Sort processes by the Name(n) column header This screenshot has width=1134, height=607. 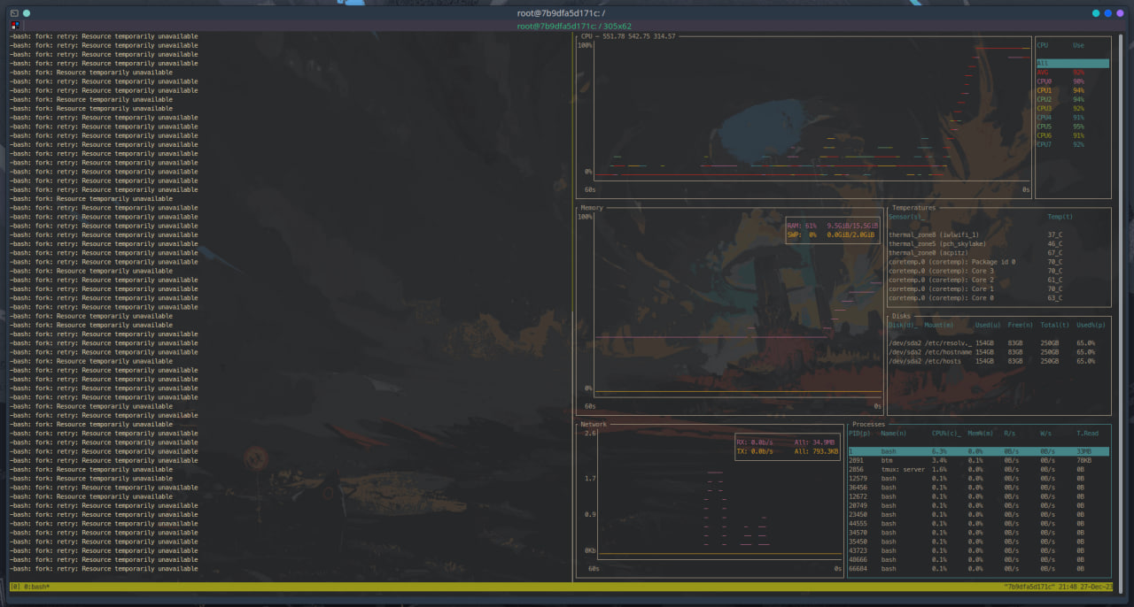pos(895,434)
